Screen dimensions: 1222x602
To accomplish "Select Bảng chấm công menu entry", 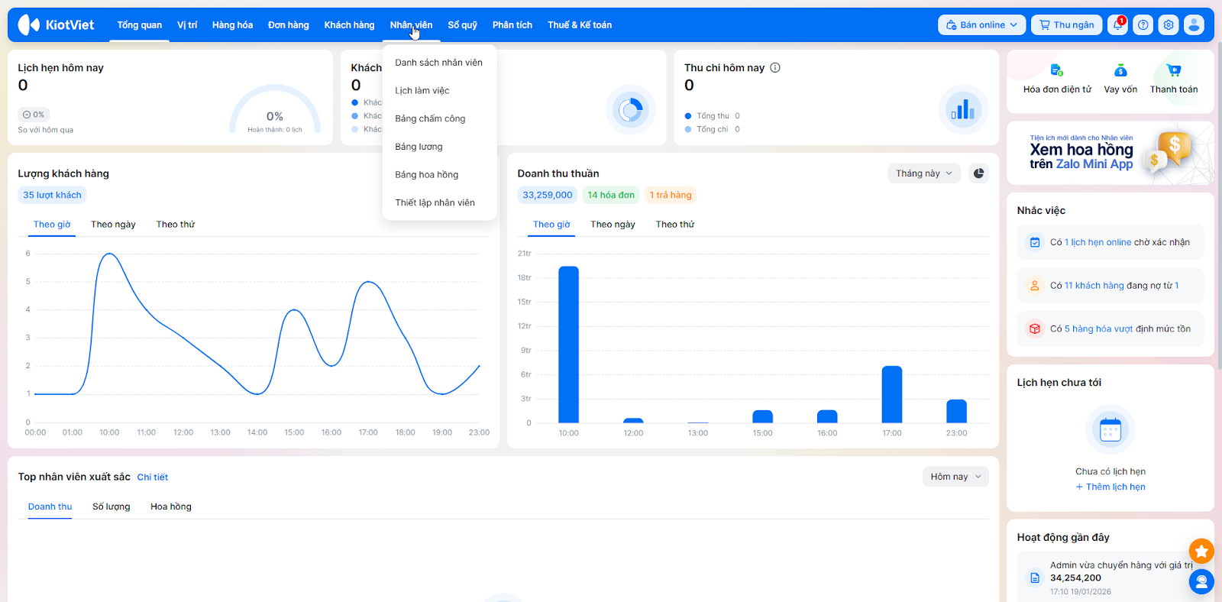I will pos(430,118).
